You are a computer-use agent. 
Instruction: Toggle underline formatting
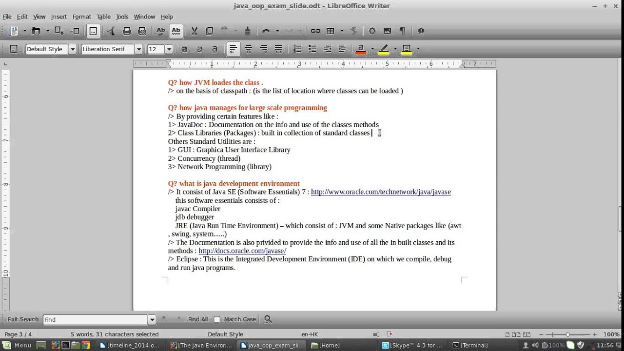click(x=214, y=49)
